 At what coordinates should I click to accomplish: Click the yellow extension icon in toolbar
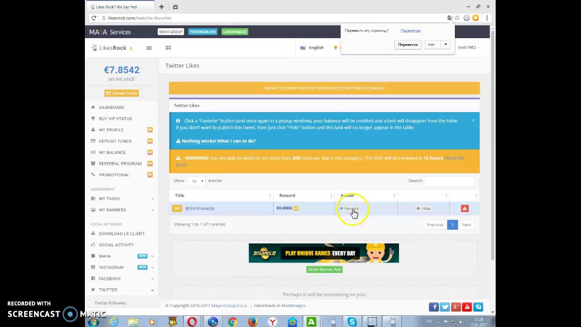tap(475, 18)
